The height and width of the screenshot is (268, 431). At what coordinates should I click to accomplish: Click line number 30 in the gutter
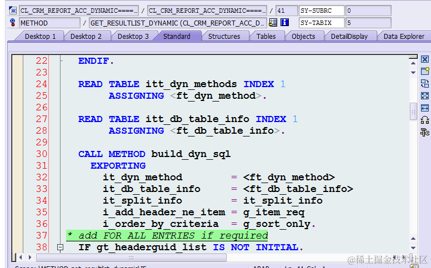[x=42, y=154]
